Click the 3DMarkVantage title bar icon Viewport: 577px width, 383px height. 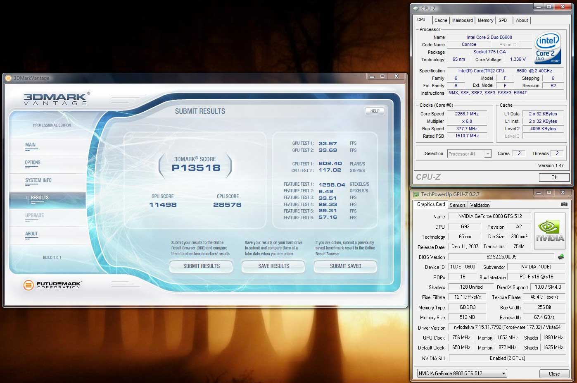pos(8,78)
